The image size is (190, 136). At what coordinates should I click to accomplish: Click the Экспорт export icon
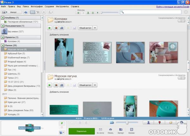(121, 130)
